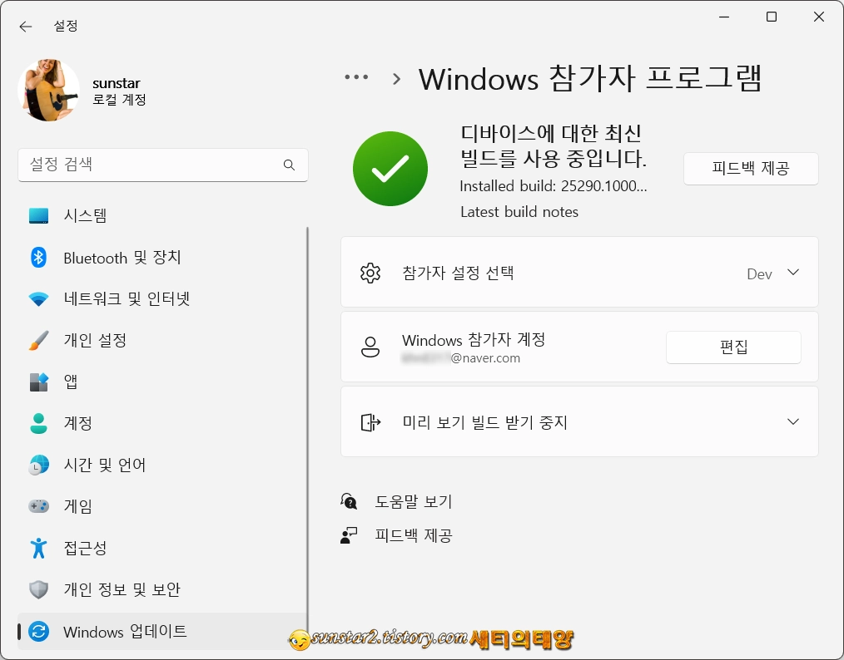Screen dimensions: 844x660
Task: Open 게임 settings from the sidebar
Action: coord(79,506)
